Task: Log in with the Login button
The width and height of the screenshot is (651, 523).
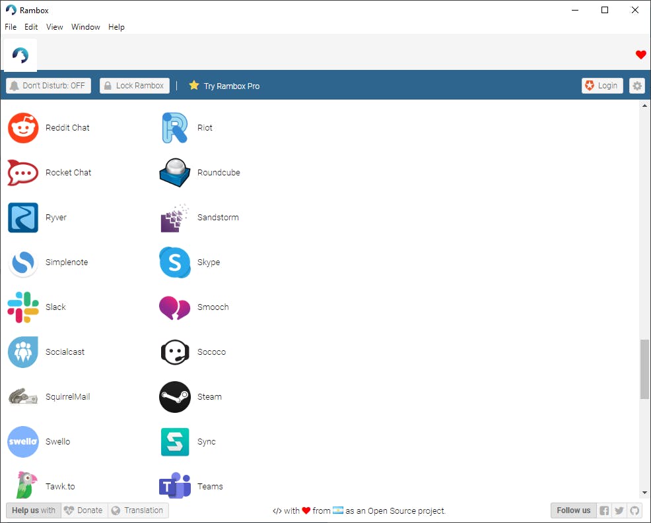Action: 602,86
